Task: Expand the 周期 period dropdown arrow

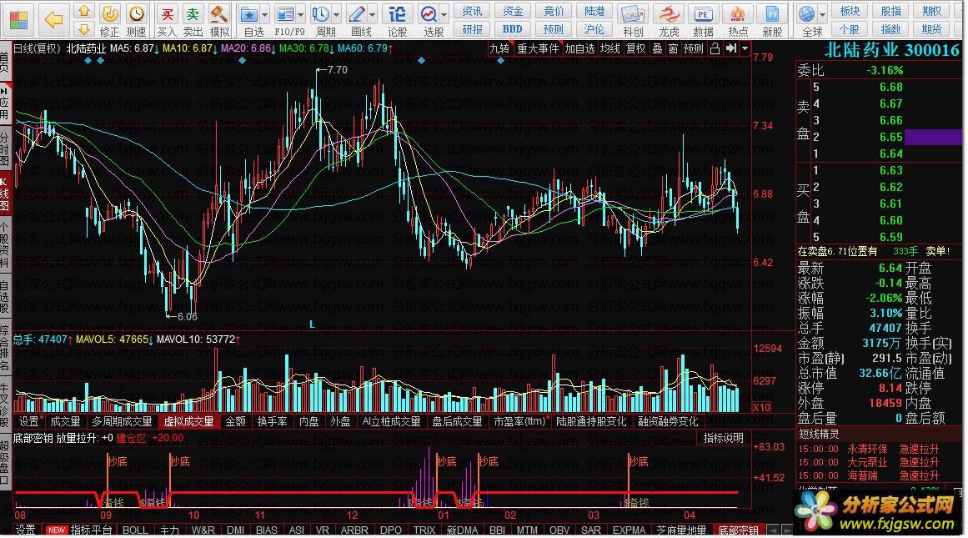Action: pyautogui.click(x=337, y=13)
